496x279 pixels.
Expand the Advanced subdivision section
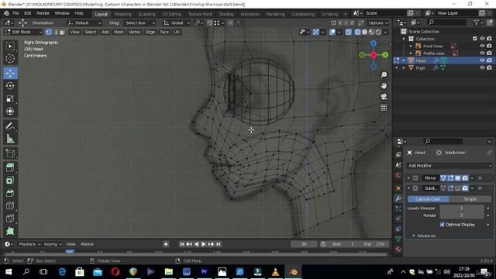point(426,236)
